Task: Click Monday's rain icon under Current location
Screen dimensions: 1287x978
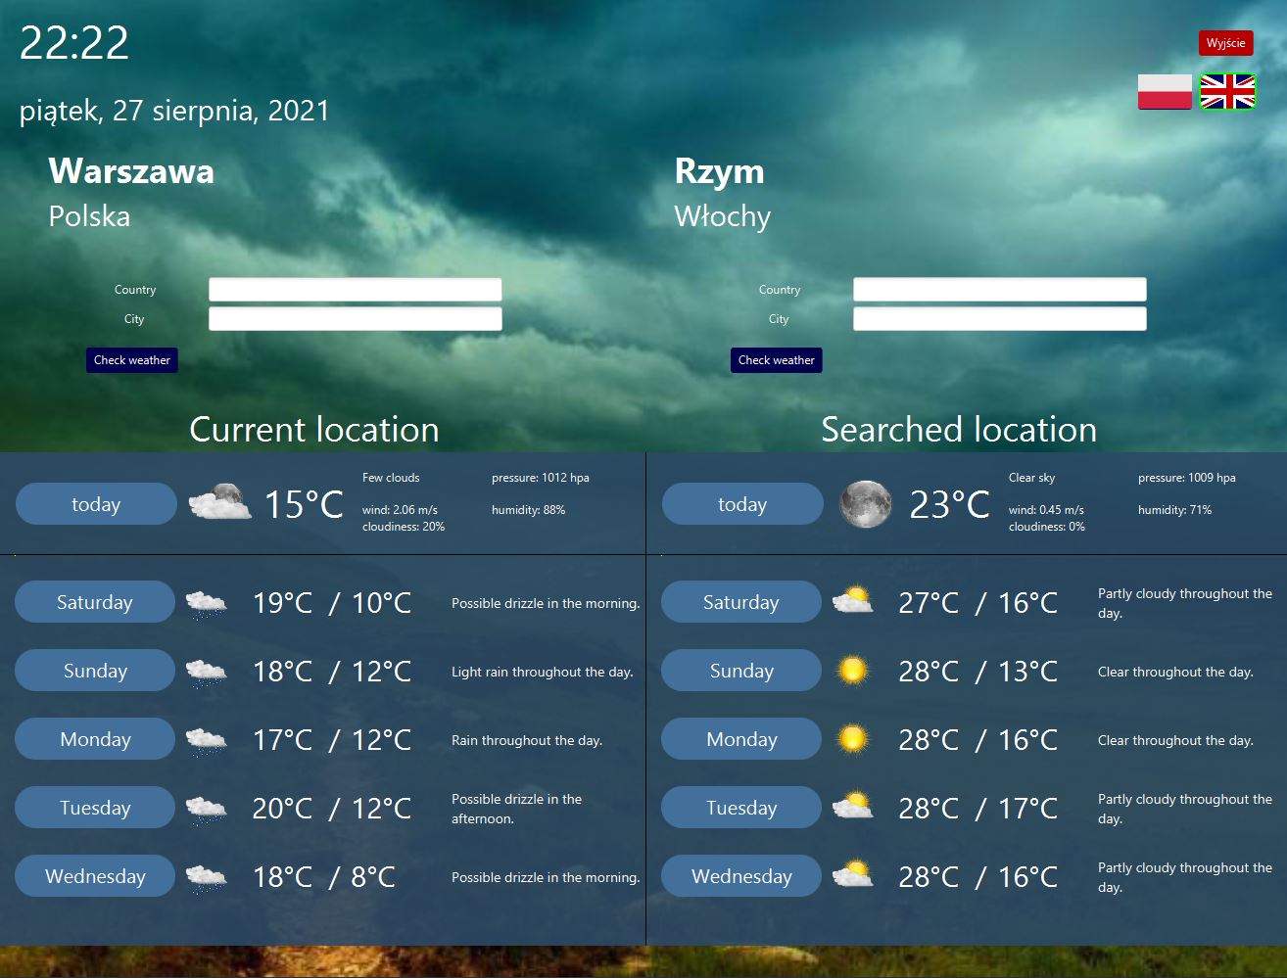Action: (206, 738)
